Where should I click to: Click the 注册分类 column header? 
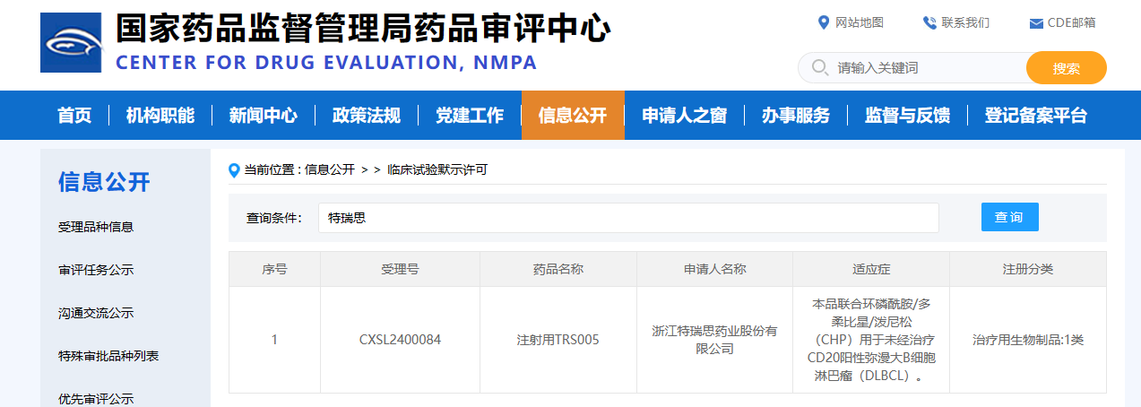point(1028,269)
